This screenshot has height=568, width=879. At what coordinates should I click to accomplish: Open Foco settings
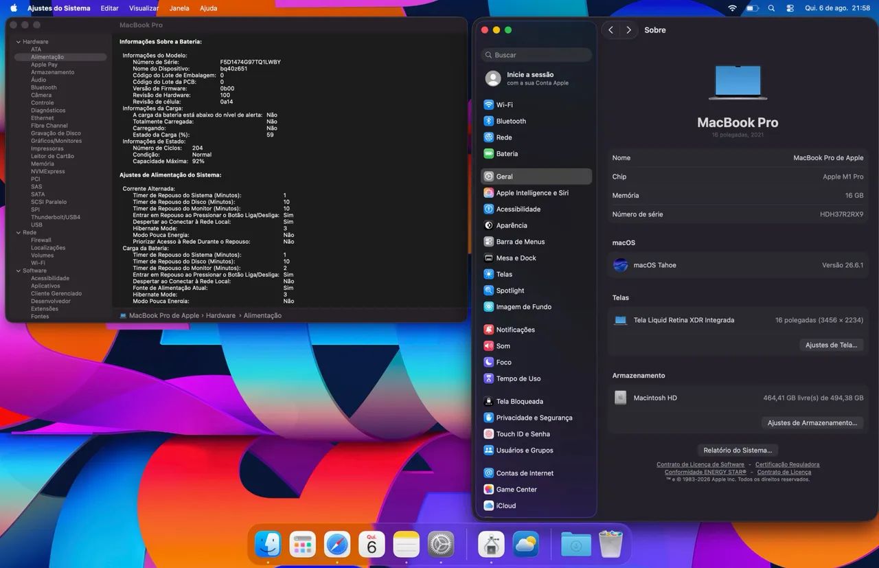536,362
